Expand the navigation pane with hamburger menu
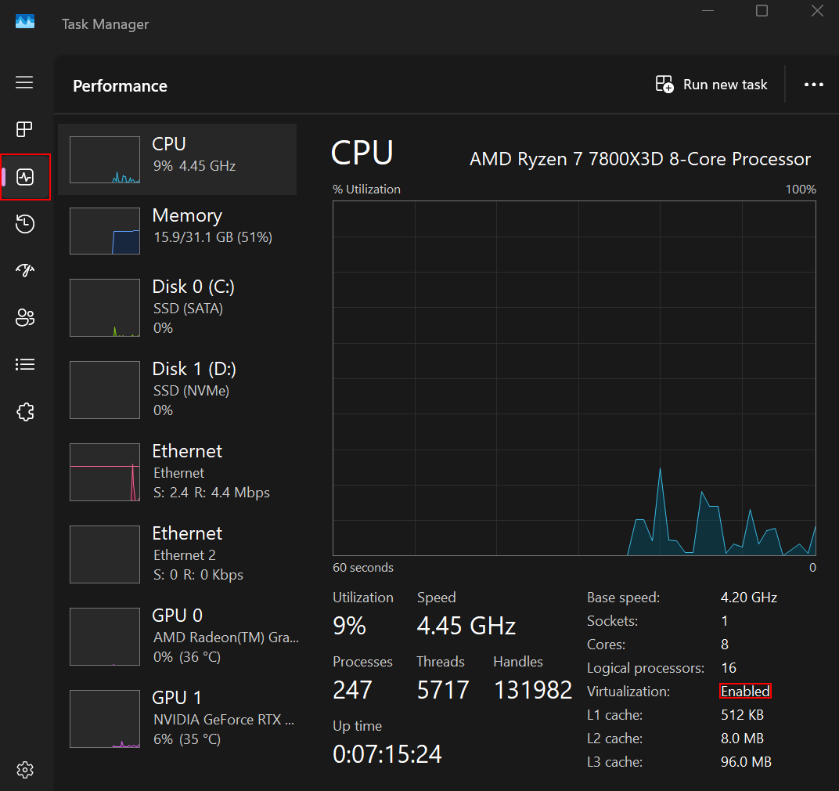Image resolution: width=839 pixels, height=791 pixels. coord(24,82)
